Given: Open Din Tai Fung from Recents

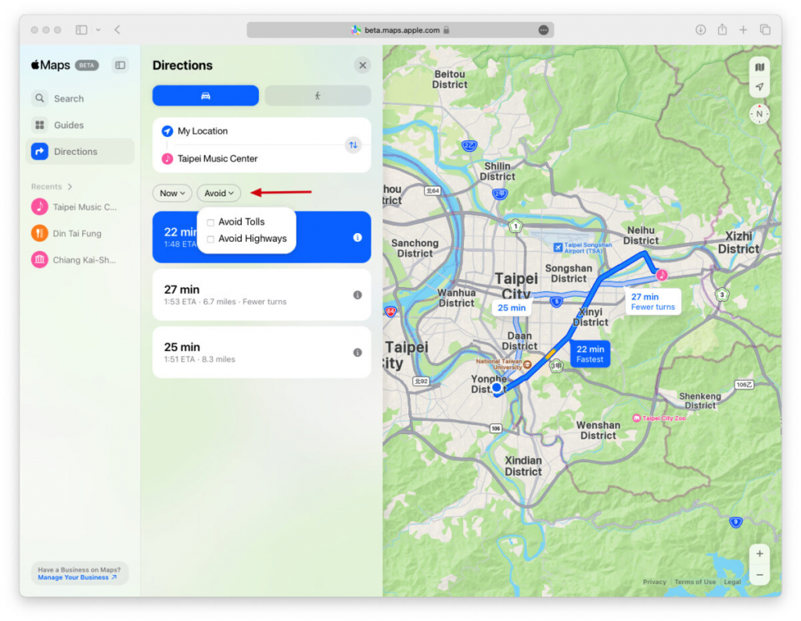Looking at the screenshot, I should pyautogui.click(x=76, y=233).
